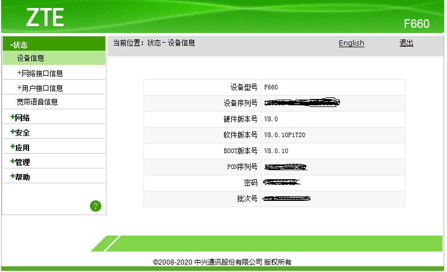Expand the 安全 menu

pyautogui.click(x=20, y=133)
